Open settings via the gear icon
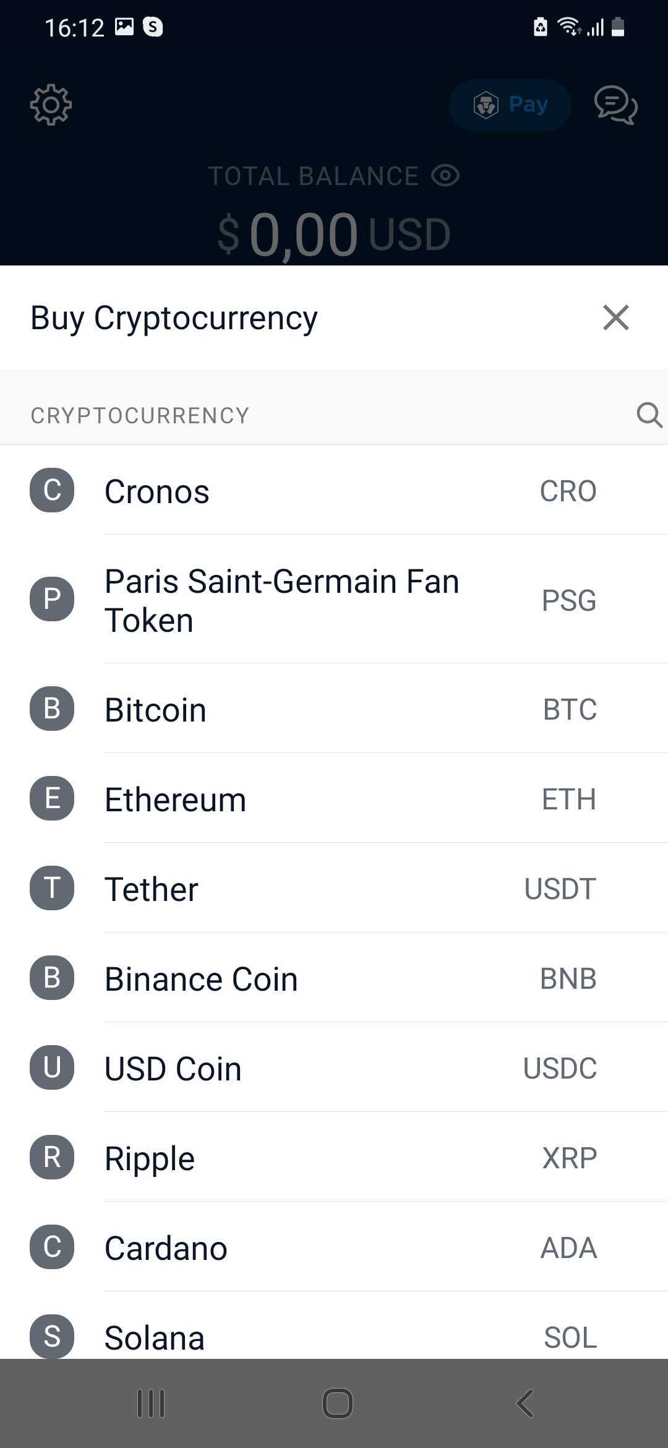Image resolution: width=668 pixels, height=1448 pixels. pos(51,105)
